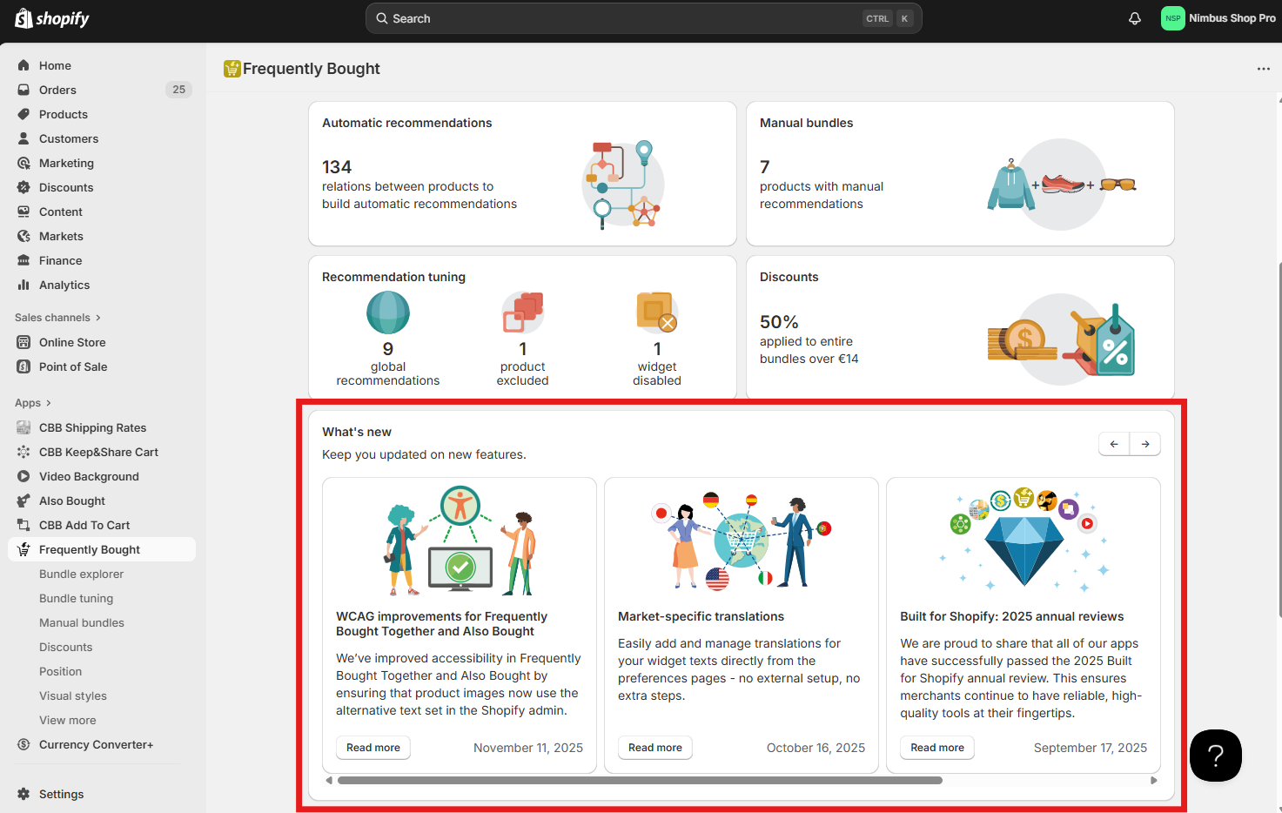Open the Manual bundles card
1282x813 pixels.
(x=960, y=173)
